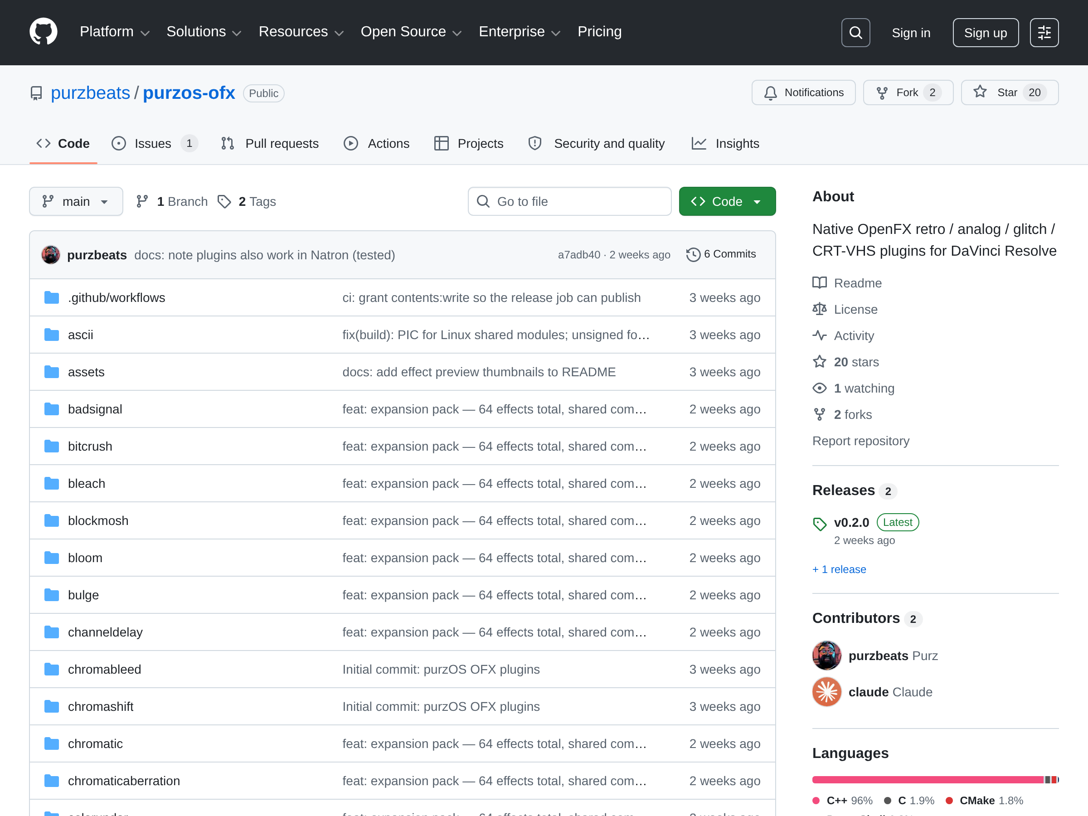Viewport: 1088px width, 816px height.
Task: Open the main branch selector dropdown
Action: 76,201
